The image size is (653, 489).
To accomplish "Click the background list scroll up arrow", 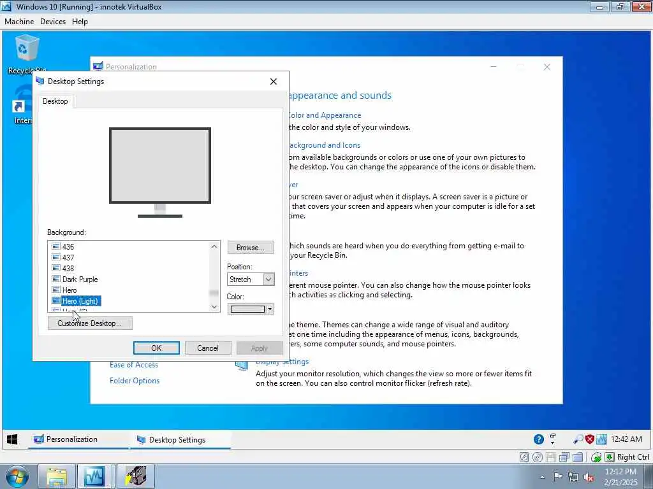I will click(214, 246).
